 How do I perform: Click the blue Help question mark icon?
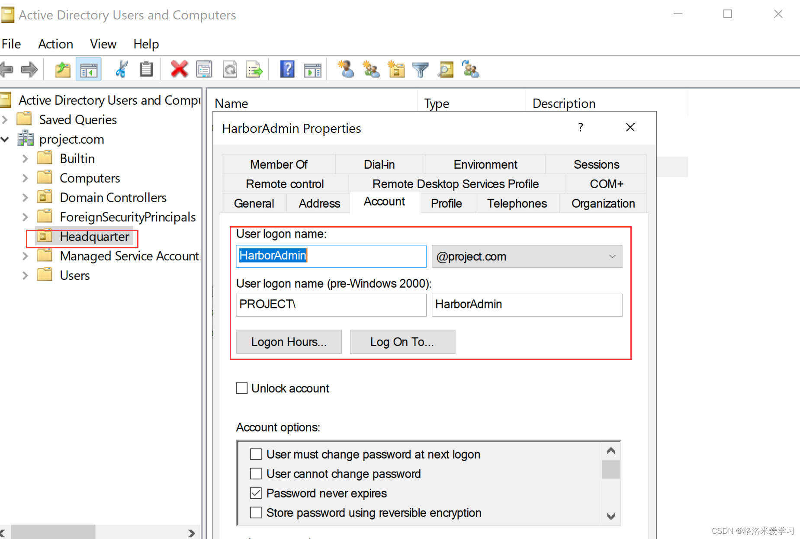point(287,69)
